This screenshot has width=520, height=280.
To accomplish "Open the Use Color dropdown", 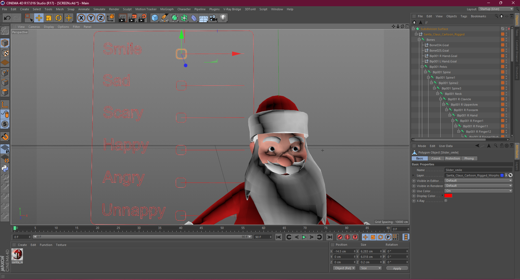I will [x=479, y=191].
